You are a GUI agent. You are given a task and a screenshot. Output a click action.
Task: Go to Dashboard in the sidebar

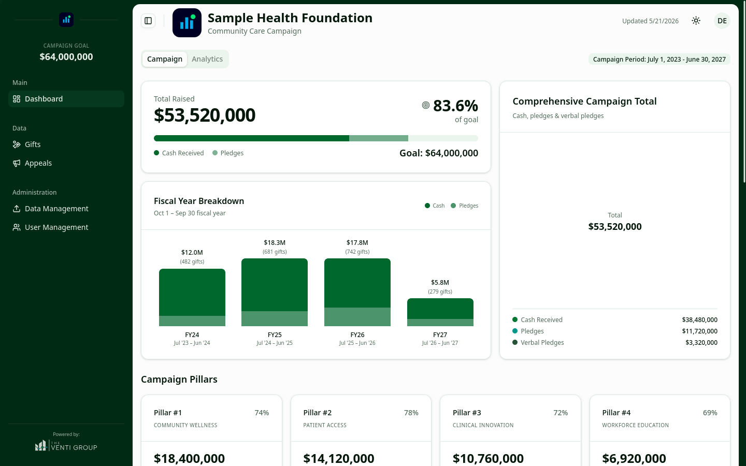click(66, 99)
